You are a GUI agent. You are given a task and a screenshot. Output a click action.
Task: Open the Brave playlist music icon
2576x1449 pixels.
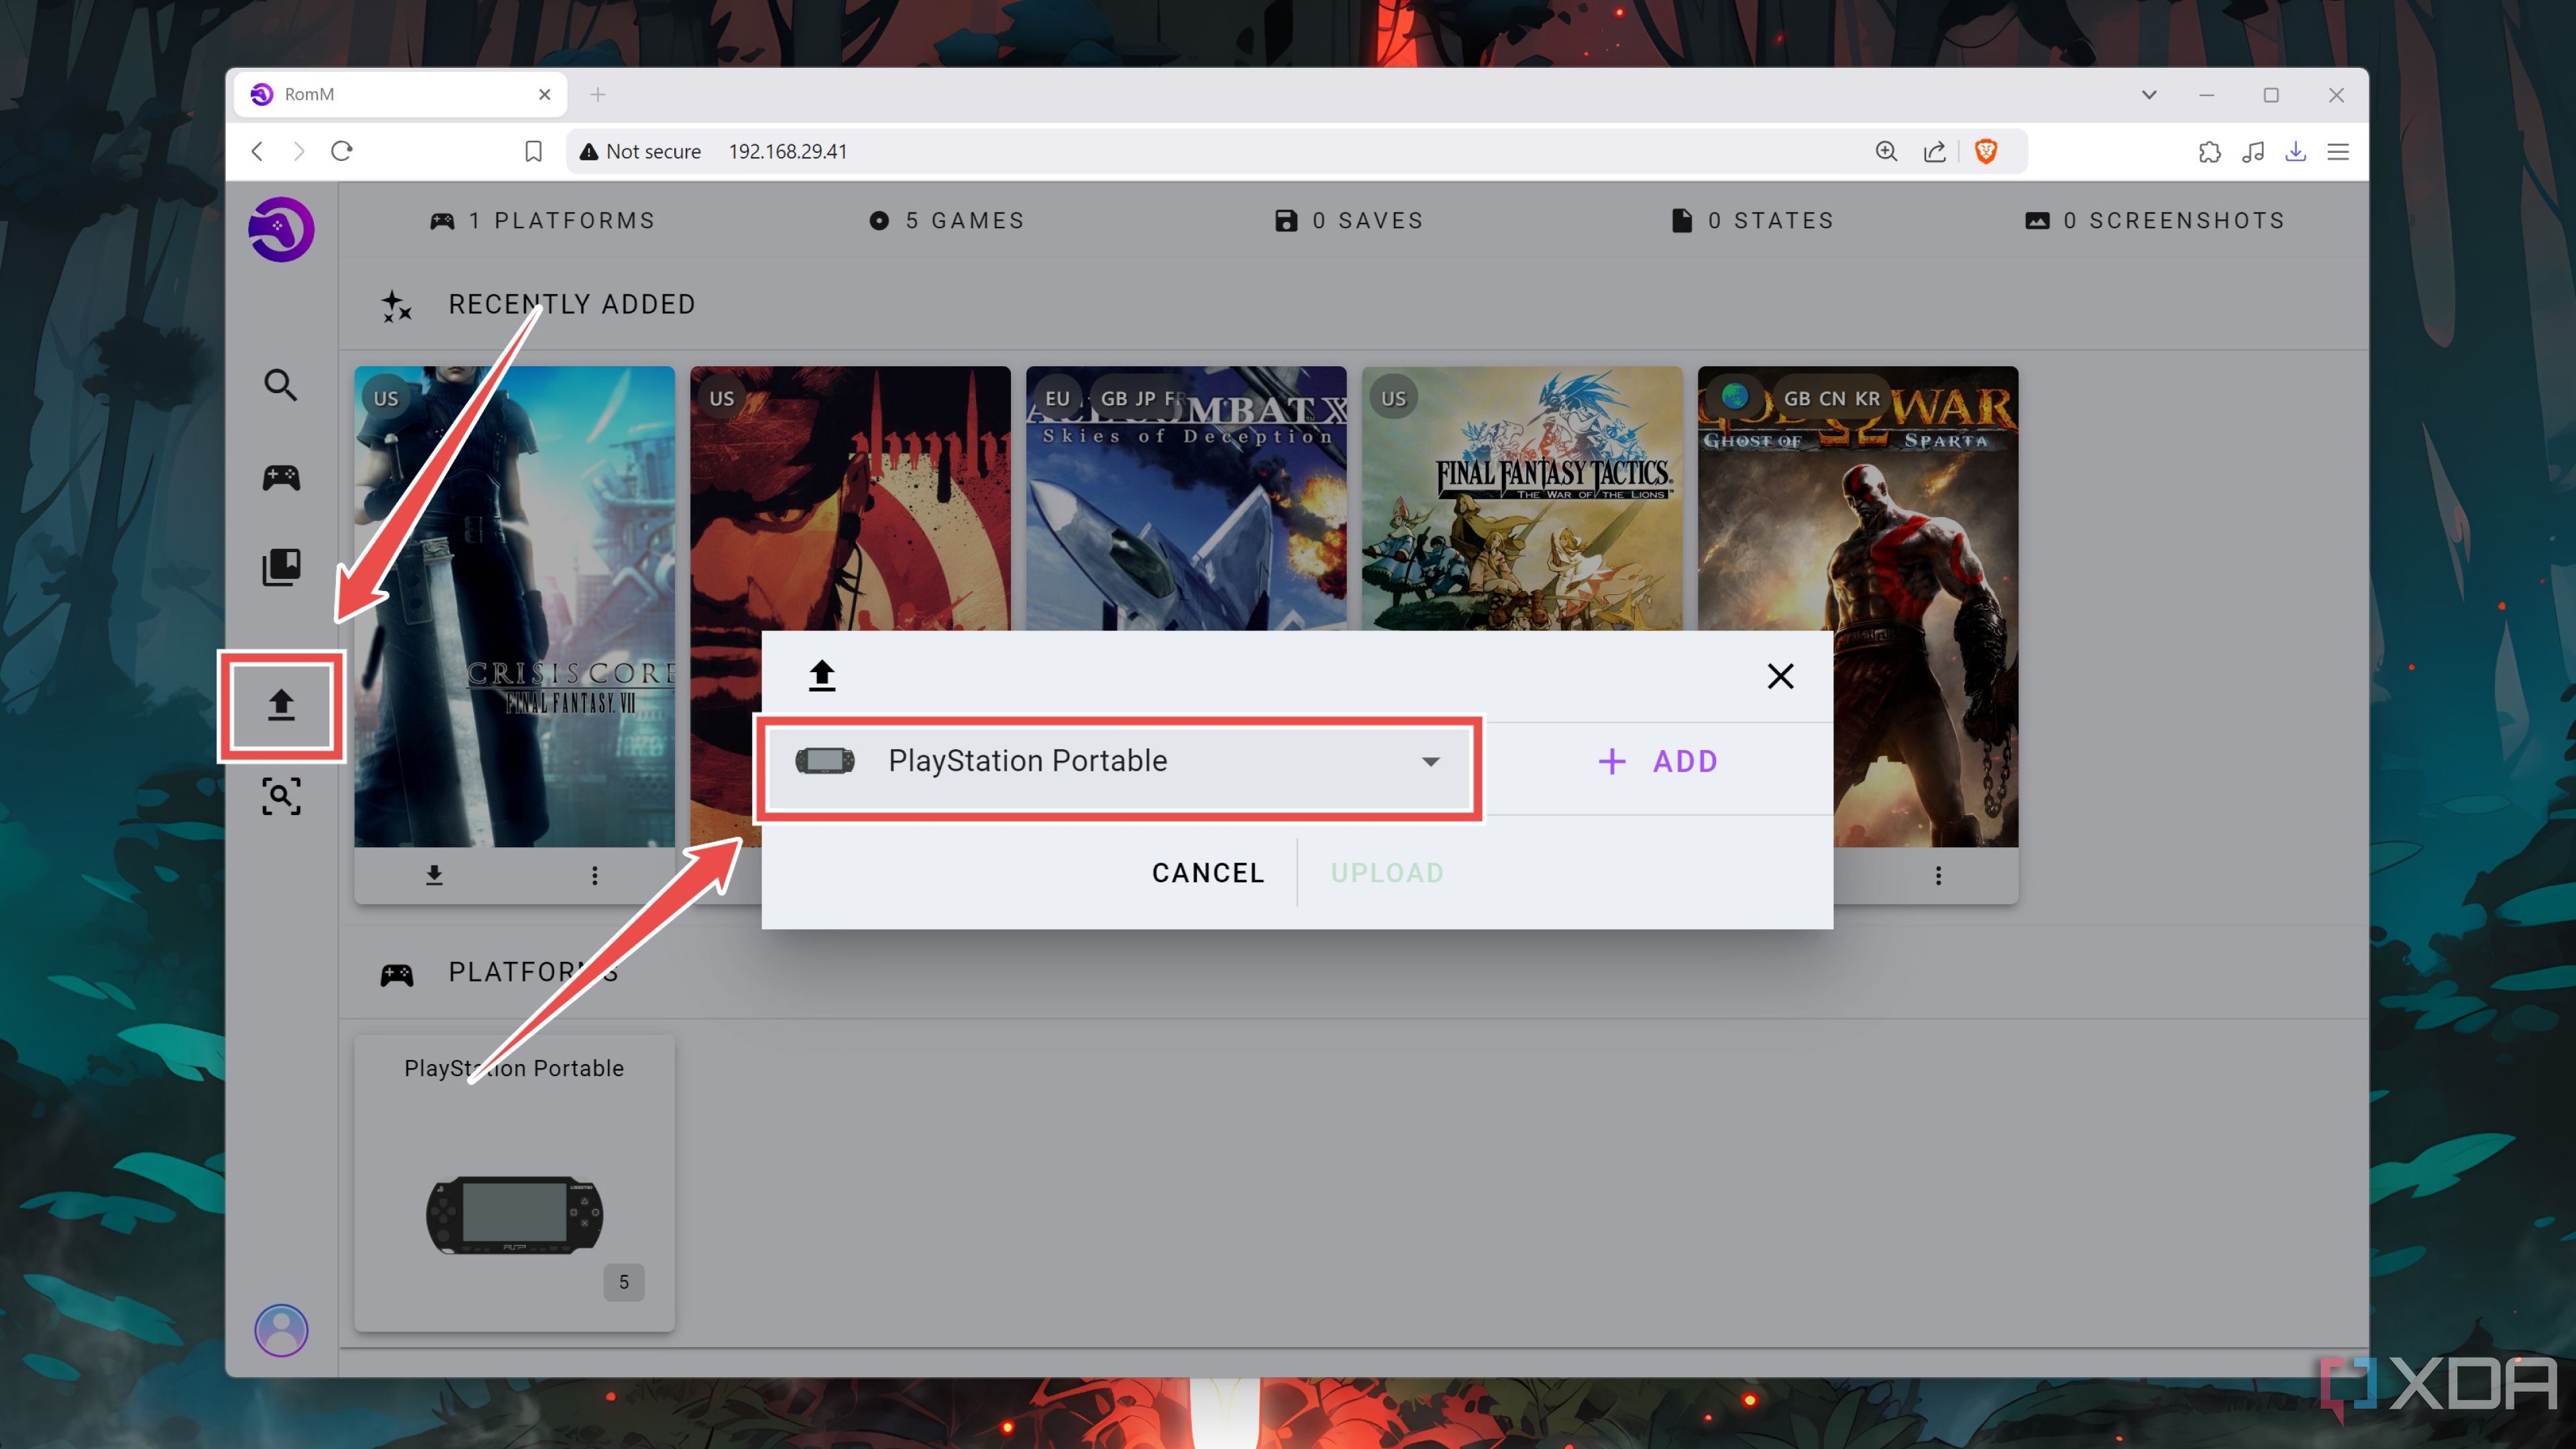[x=2253, y=151]
